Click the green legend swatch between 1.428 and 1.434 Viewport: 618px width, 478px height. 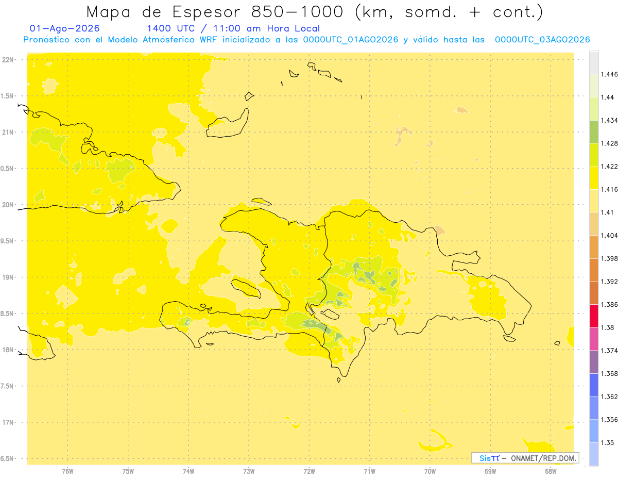click(594, 131)
